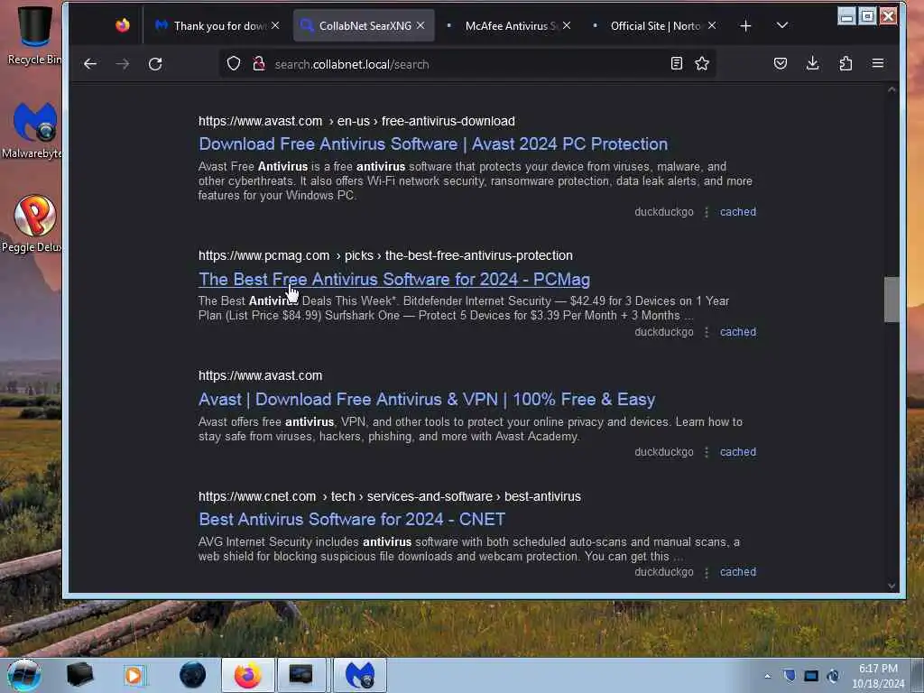
Task: Switch to the Thank you for download tab
Action: [x=213, y=26]
